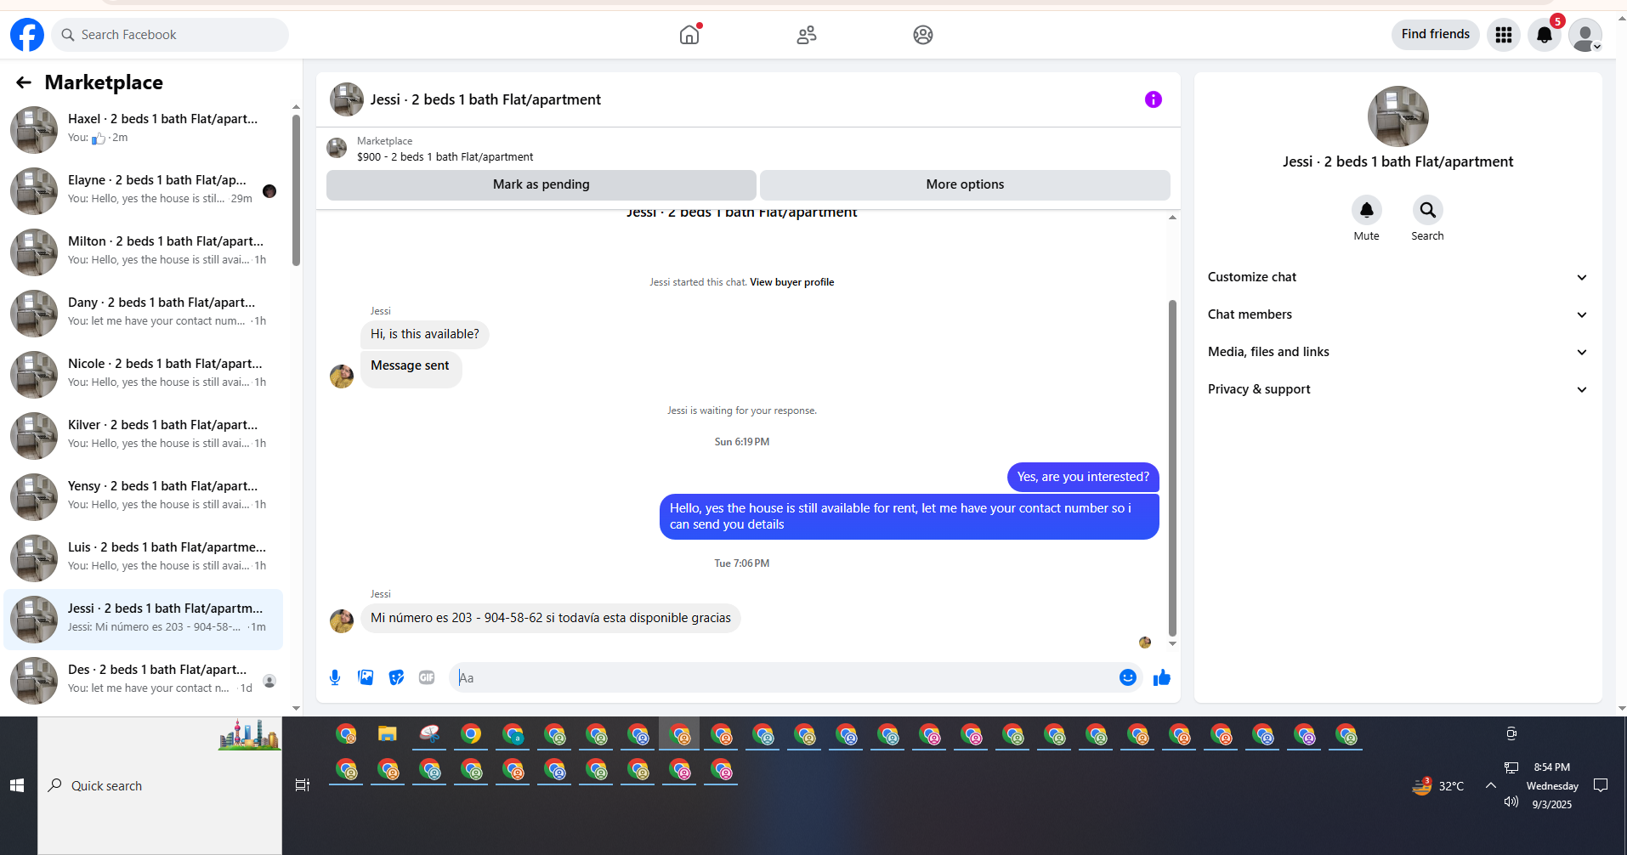This screenshot has height=855, width=1627.
Task: Open the account profile avatar menu
Action: point(1585,35)
